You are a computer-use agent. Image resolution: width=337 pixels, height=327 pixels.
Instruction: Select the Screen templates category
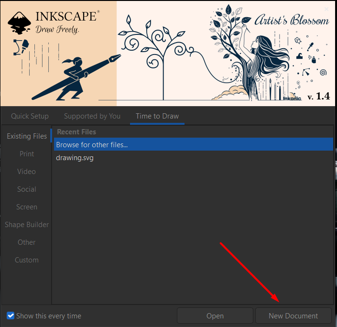pyautogui.click(x=27, y=207)
